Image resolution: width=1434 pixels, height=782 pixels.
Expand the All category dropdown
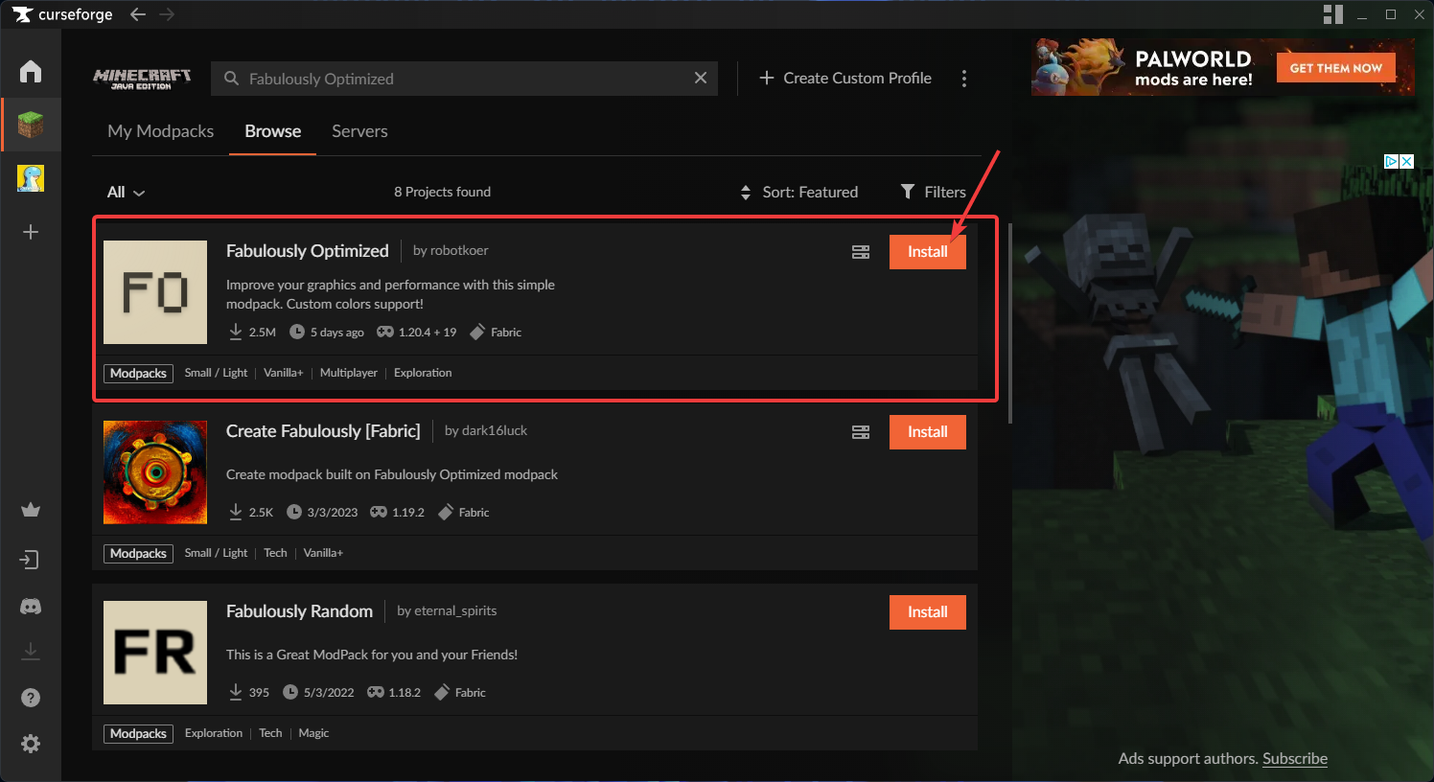(x=126, y=192)
